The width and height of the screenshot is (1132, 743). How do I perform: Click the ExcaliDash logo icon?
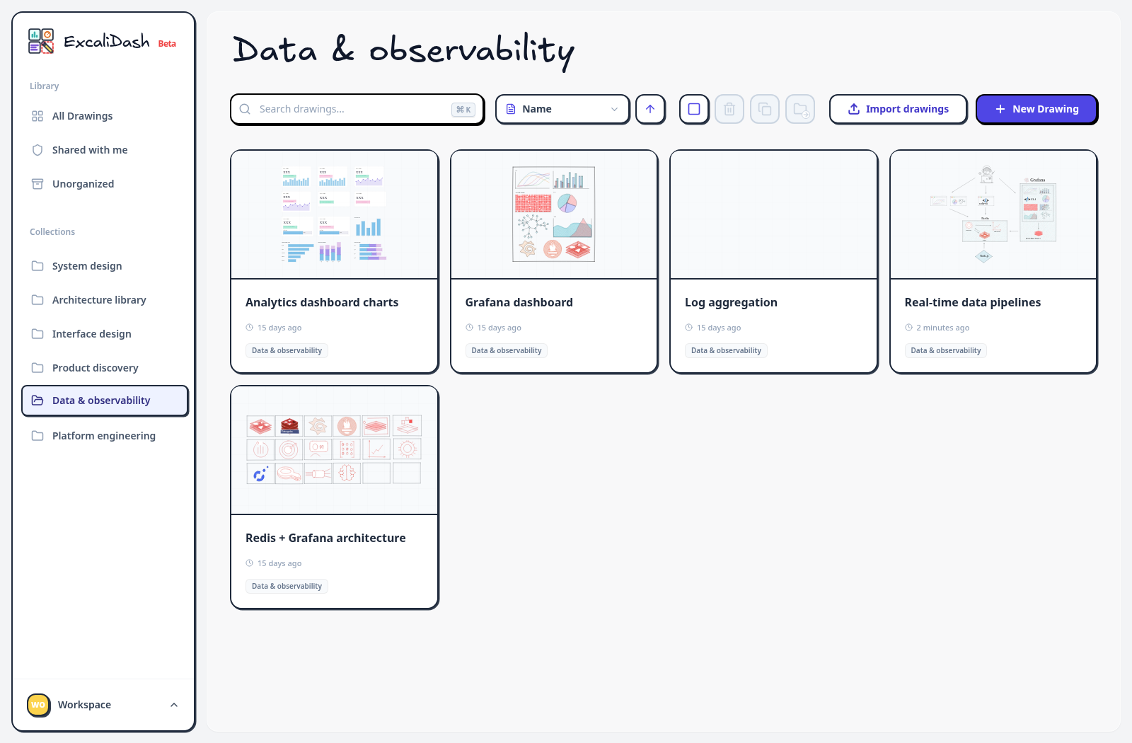tap(41, 41)
